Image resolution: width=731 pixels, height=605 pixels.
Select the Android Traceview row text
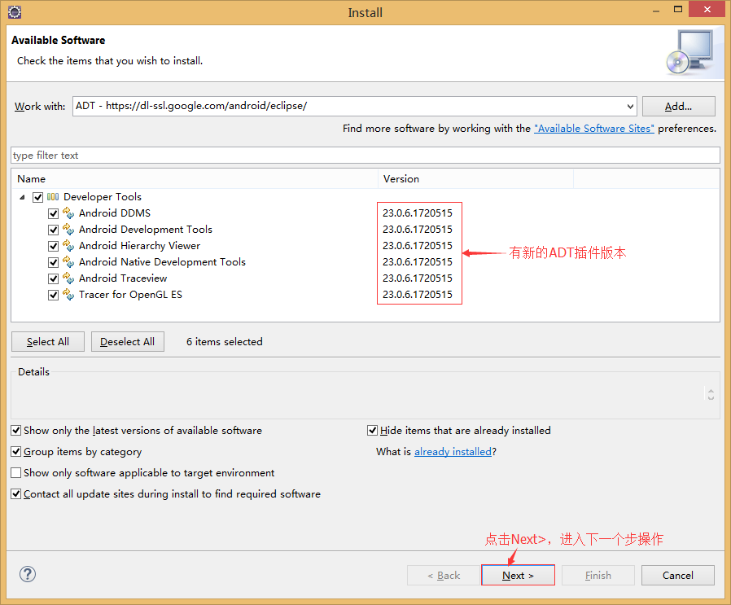[x=123, y=278]
